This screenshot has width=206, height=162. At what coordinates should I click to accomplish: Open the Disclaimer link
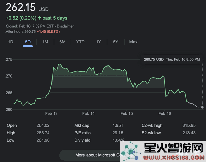[65, 26]
